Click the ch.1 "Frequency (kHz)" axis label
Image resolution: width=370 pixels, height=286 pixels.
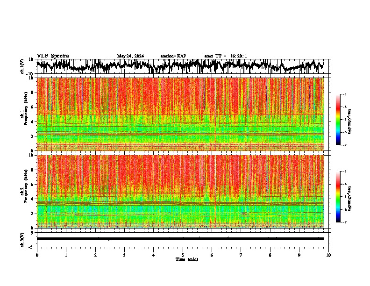point(26,109)
